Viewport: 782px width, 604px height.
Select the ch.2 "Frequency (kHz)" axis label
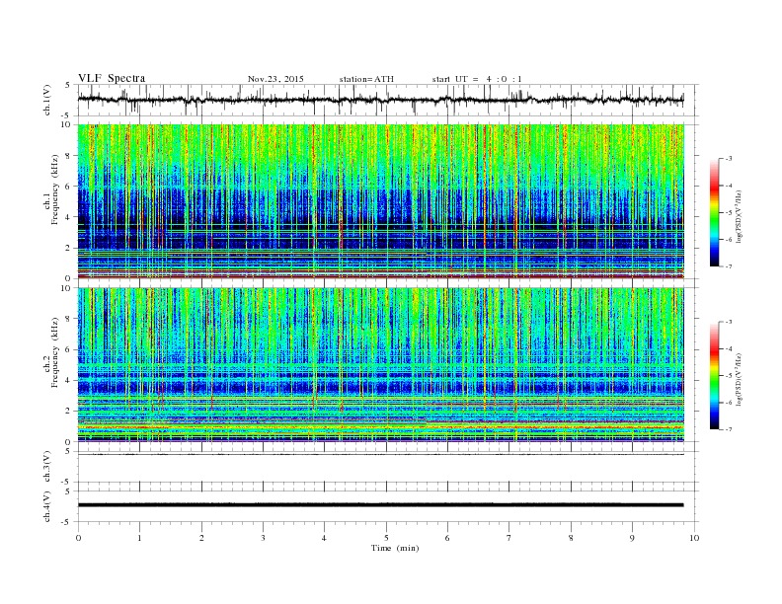[x=55, y=353]
